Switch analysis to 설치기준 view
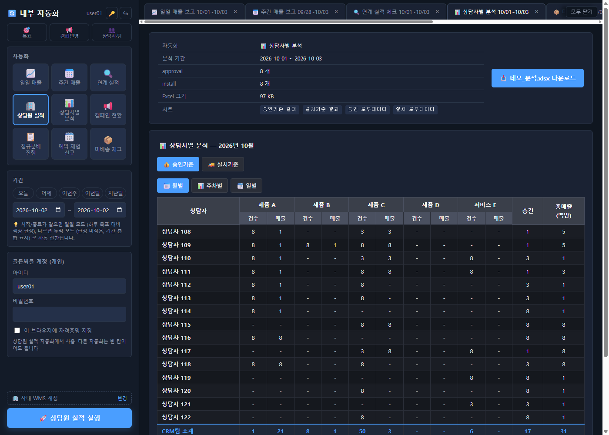 223,164
